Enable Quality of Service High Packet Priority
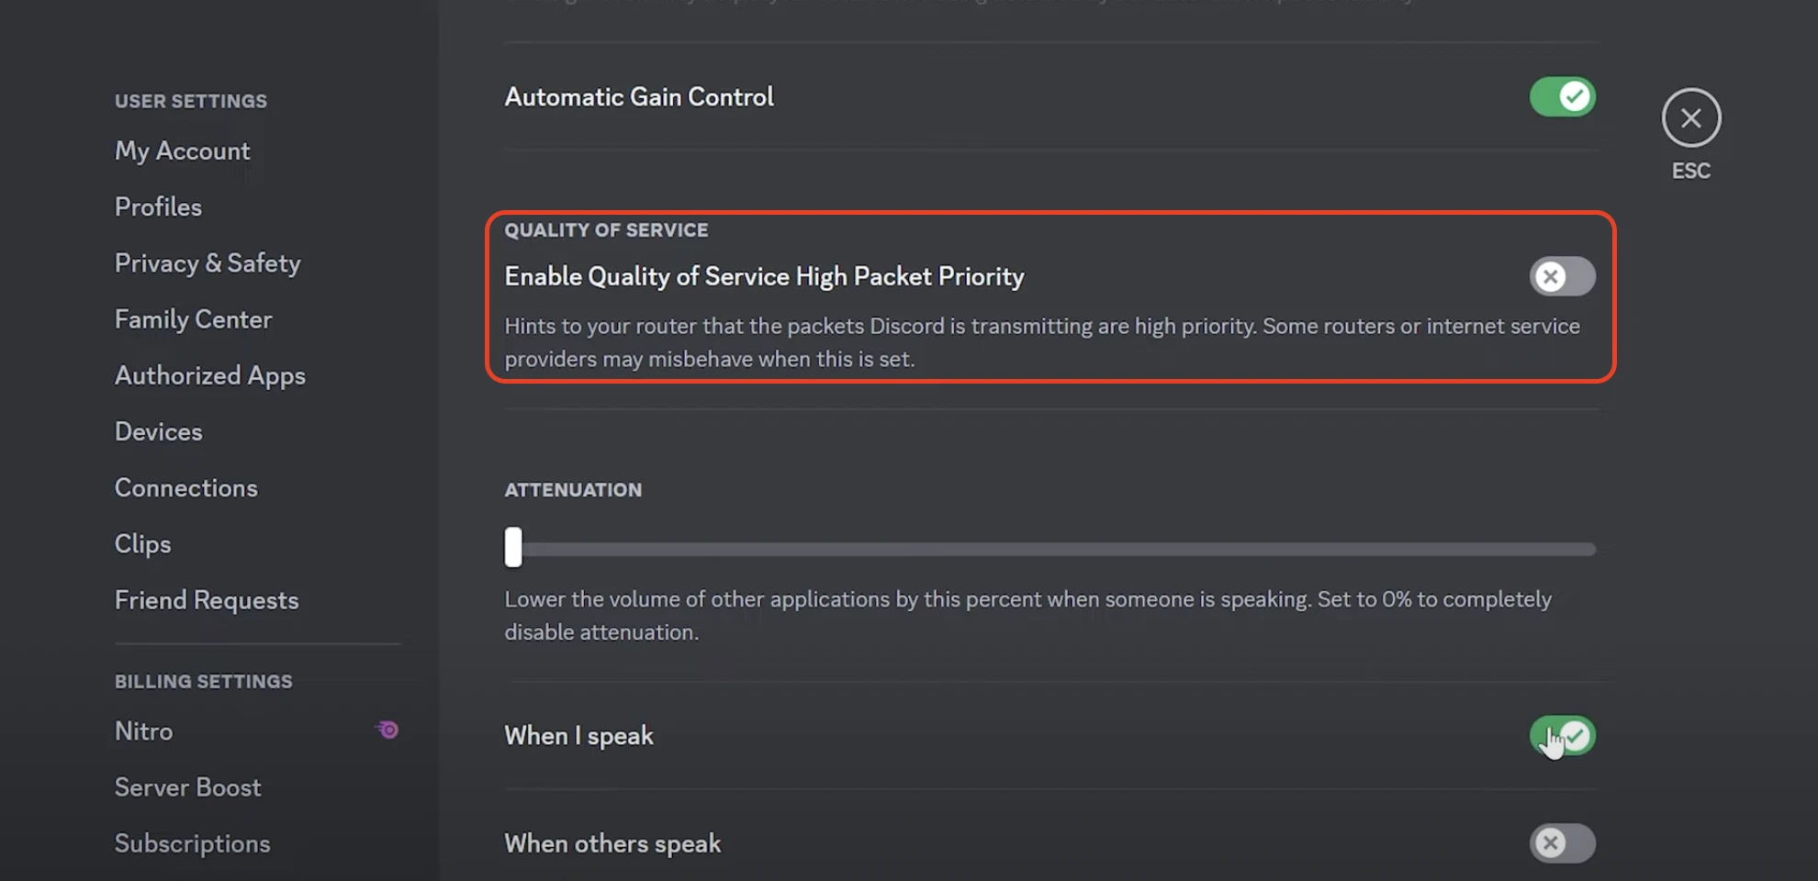Viewport: 1818px width, 881px height. (1562, 276)
